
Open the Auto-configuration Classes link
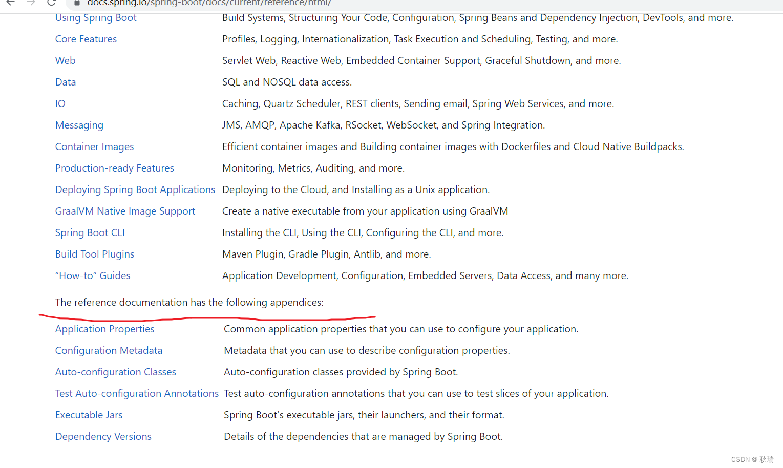pyautogui.click(x=116, y=372)
